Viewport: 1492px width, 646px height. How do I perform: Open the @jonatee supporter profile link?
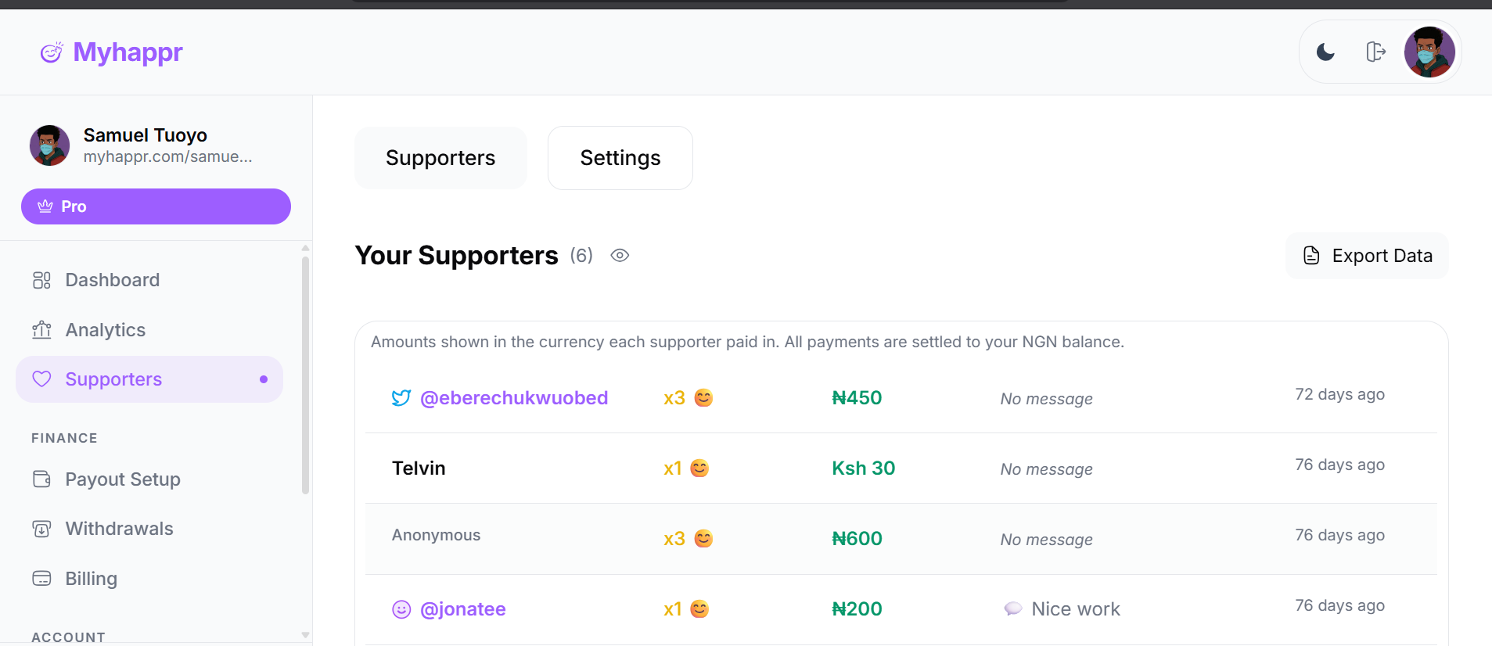coord(463,609)
